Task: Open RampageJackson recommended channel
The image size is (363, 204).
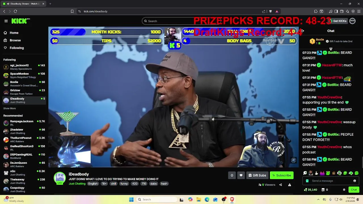Action: coord(24,123)
